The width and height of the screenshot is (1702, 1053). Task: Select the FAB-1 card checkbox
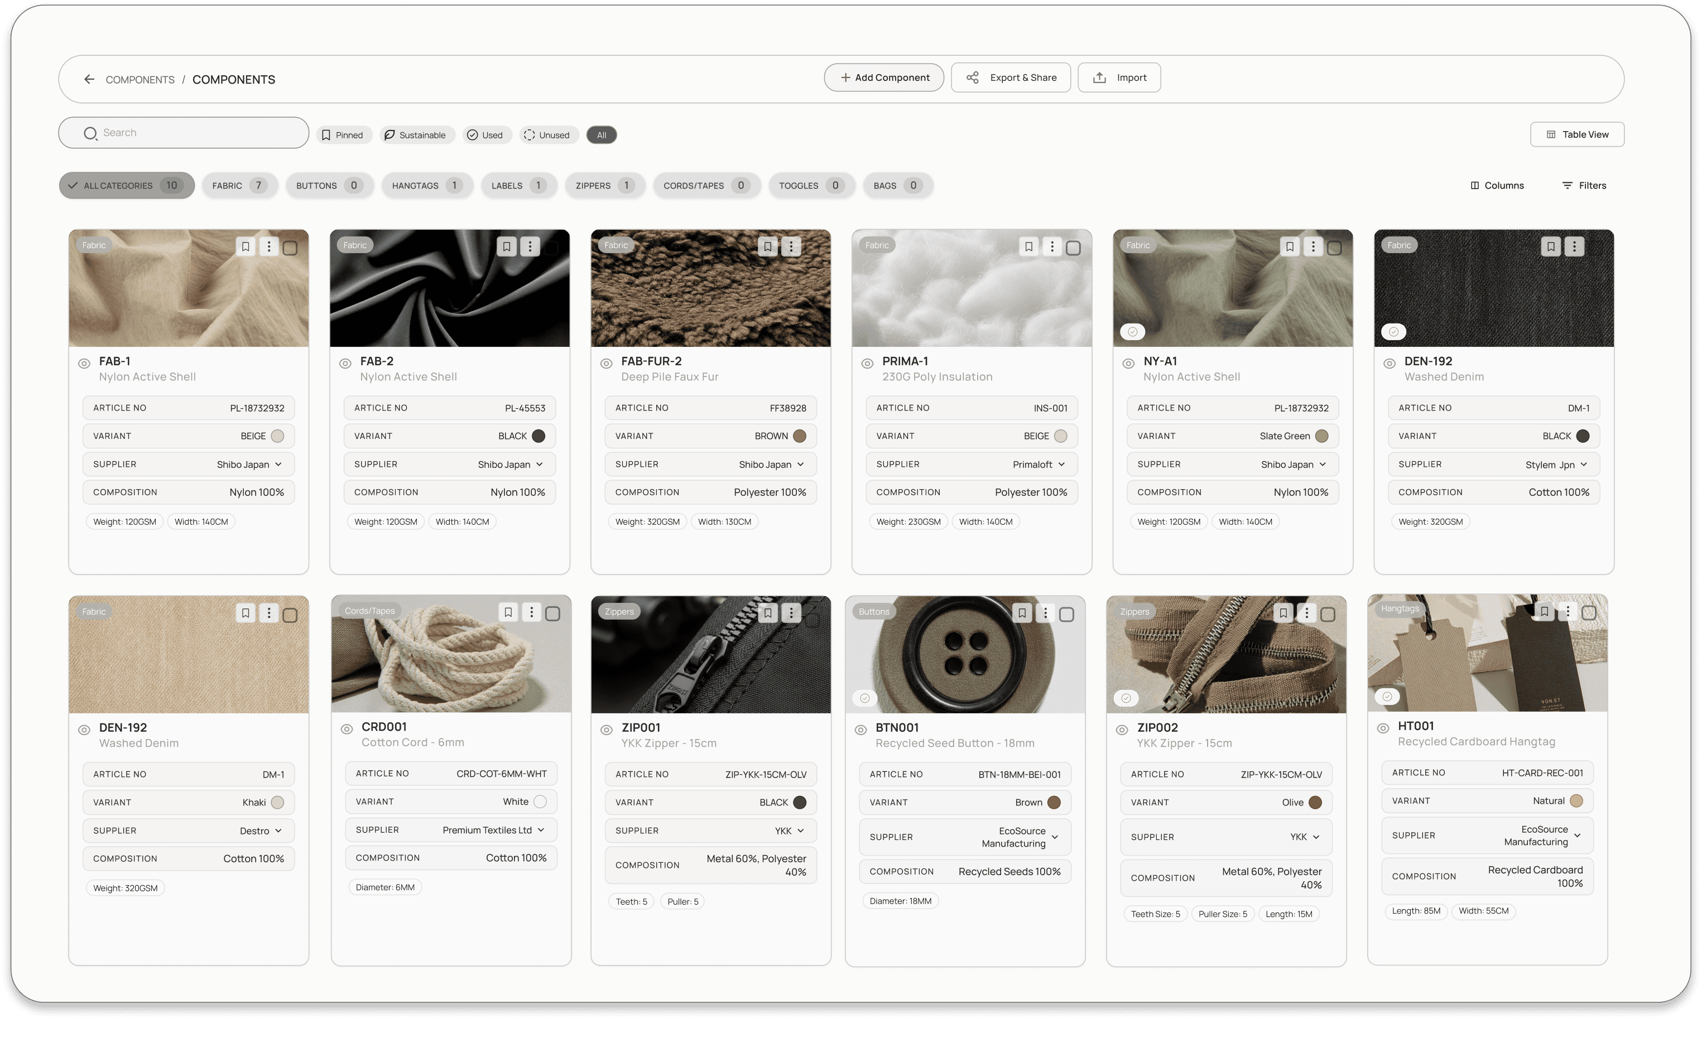(291, 248)
